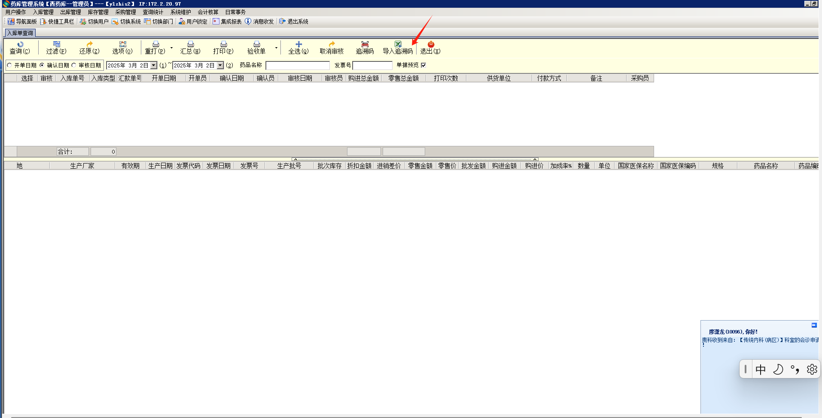The width and height of the screenshot is (822, 418).
Task: Click the 有效期 column header
Action: (131, 166)
